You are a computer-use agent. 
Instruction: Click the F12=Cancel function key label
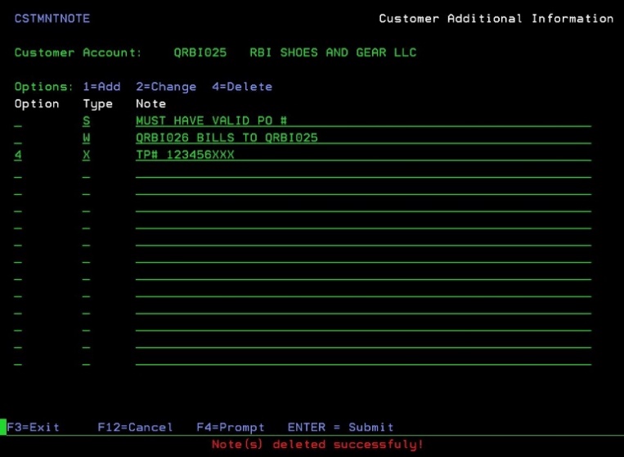(x=135, y=427)
